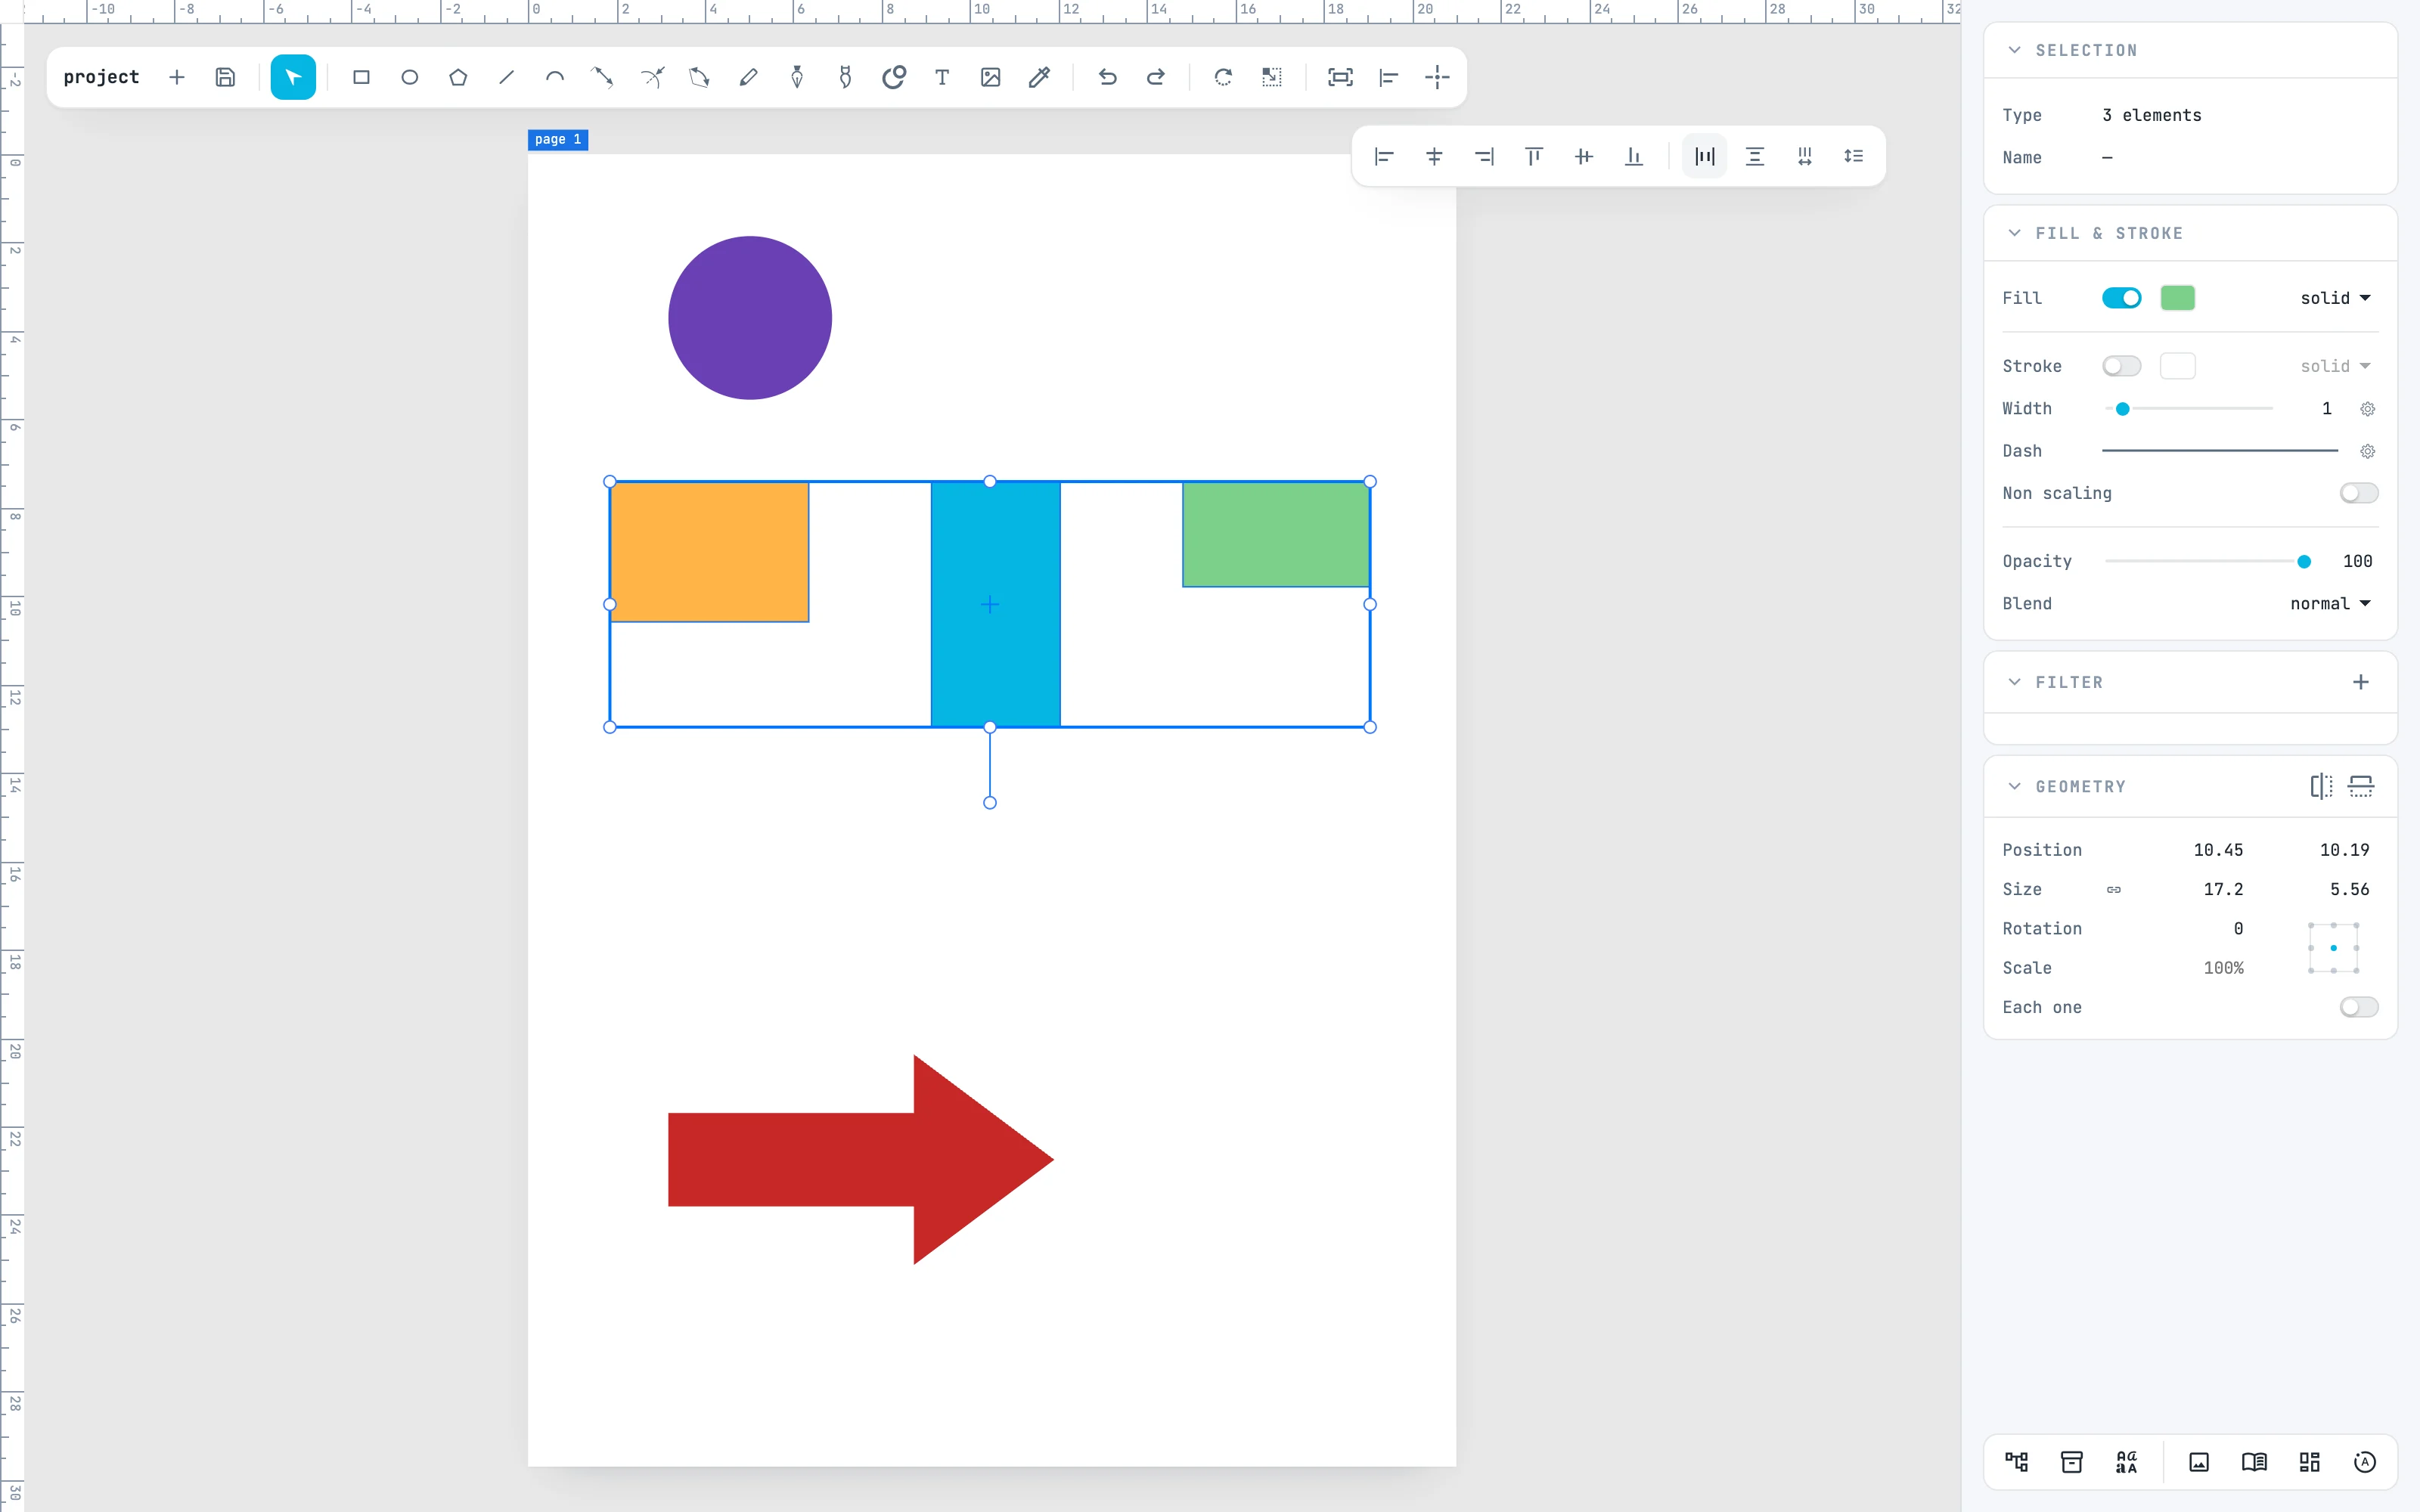Select the page 1 label

[x=557, y=140]
